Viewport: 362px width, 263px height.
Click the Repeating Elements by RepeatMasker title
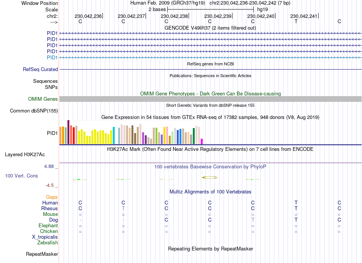pyautogui.click(x=211, y=249)
